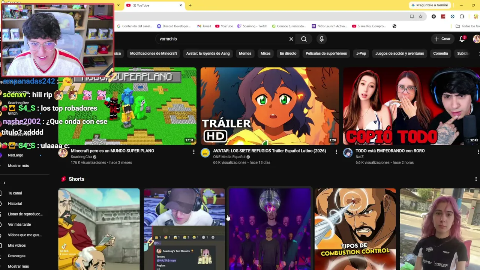Open the pink-haired girl short

click(440, 229)
